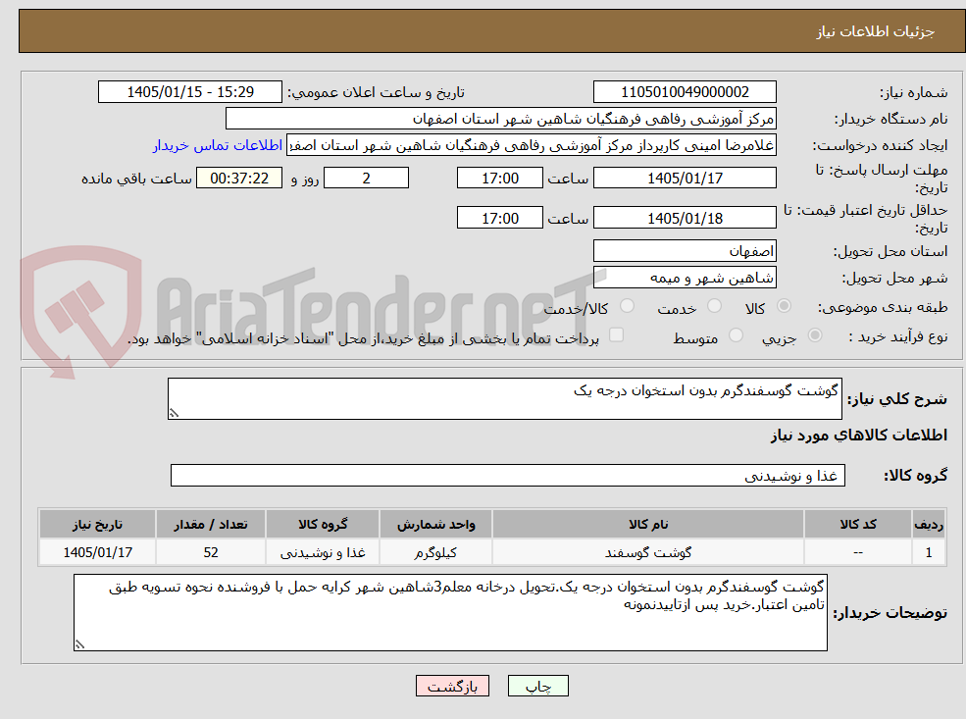Click the resize handle of شرح کلی نیاز box

pos(174,413)
